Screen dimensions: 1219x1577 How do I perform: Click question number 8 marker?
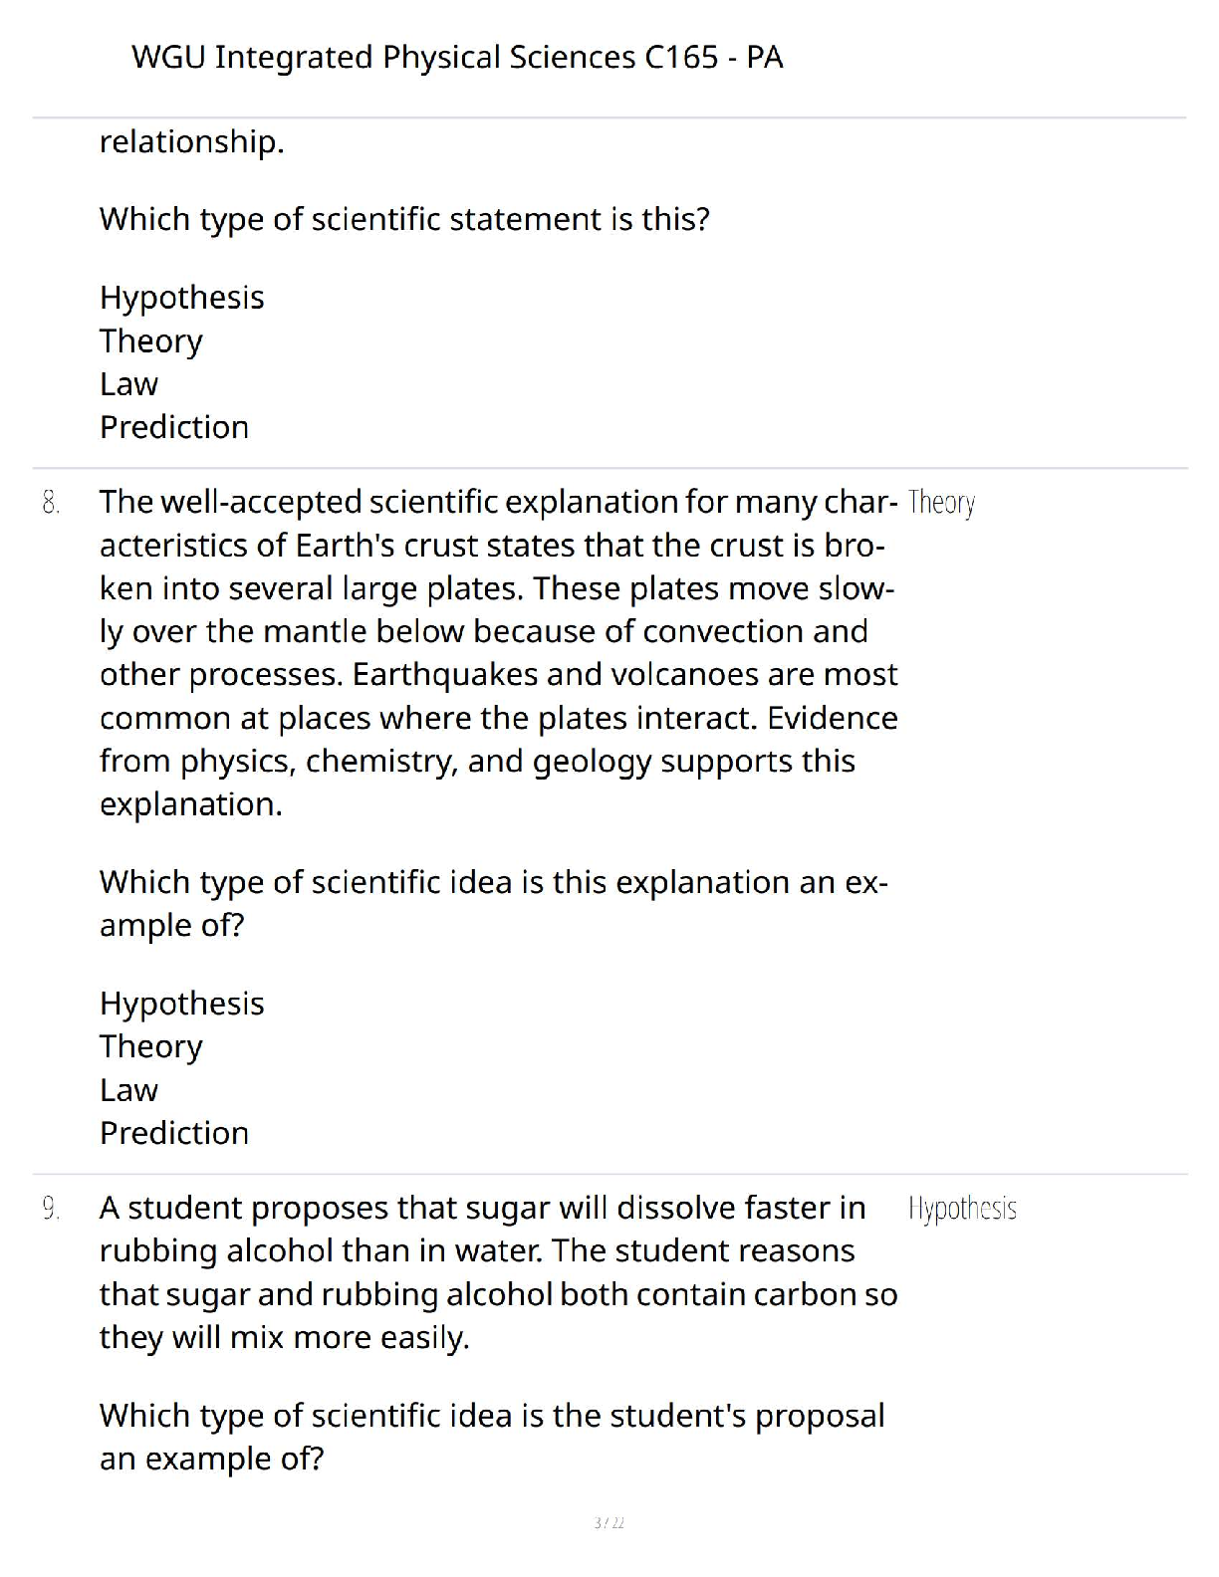(51, 503)
